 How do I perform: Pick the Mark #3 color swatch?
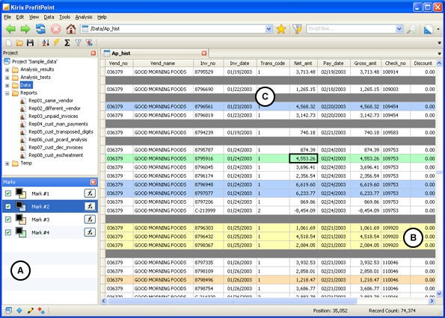(21, 219)
